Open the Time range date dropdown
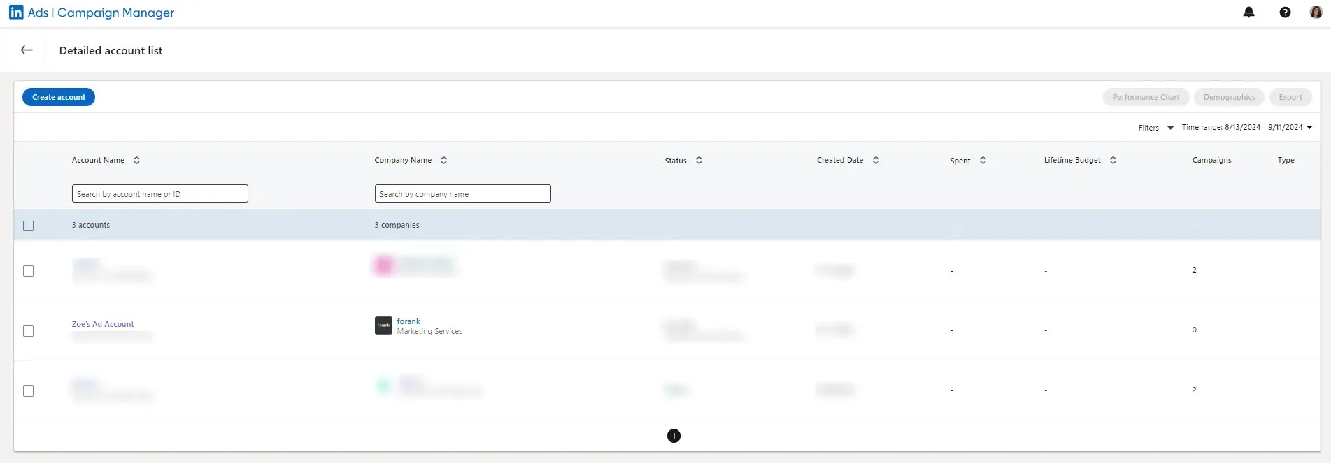The image size is (1331, 463). [1247, 127]
